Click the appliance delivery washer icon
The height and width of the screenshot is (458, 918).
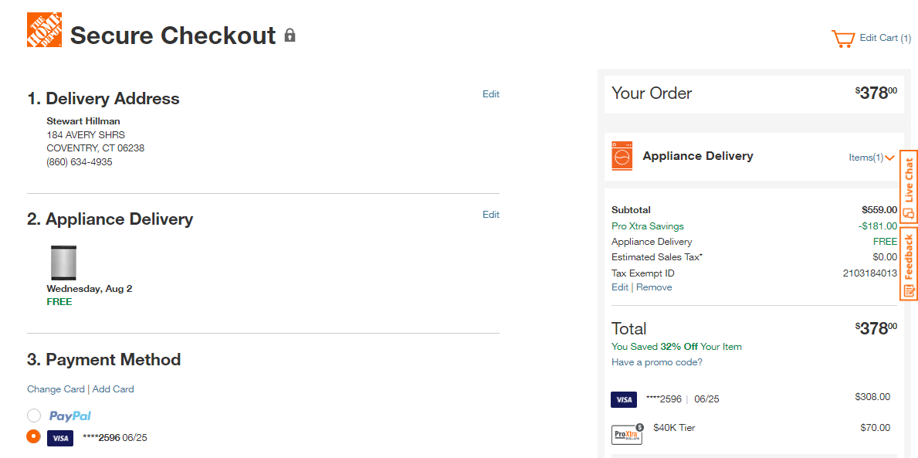[x=622, y=156]
